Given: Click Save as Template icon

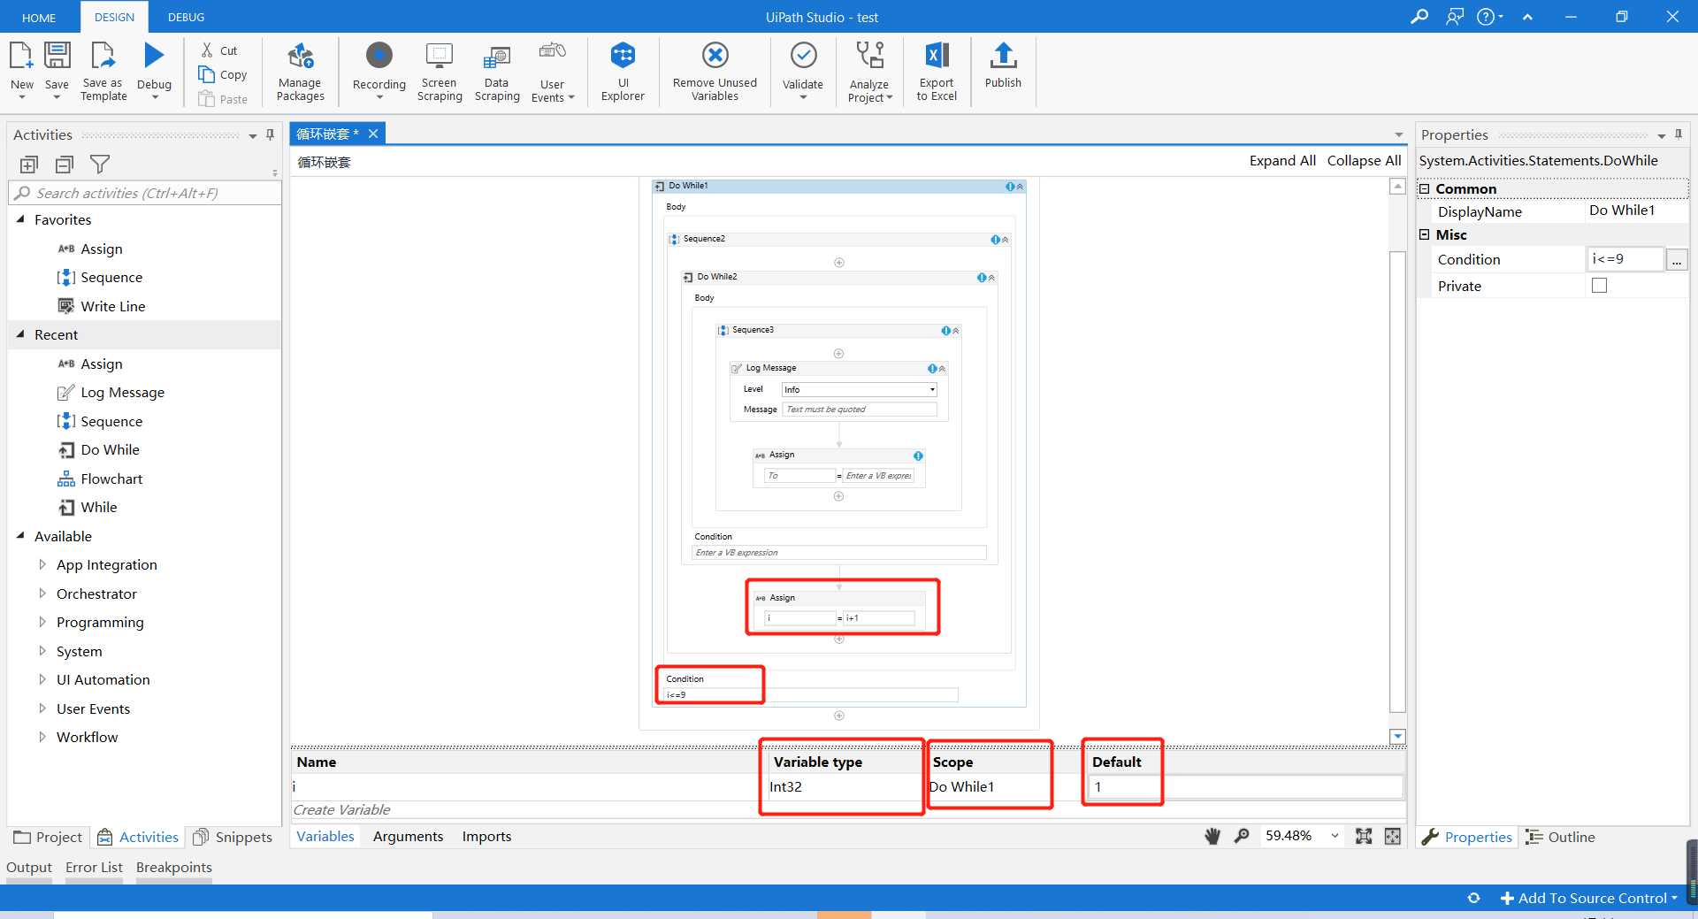Looking at the screenshot, I should pos(103,56).
